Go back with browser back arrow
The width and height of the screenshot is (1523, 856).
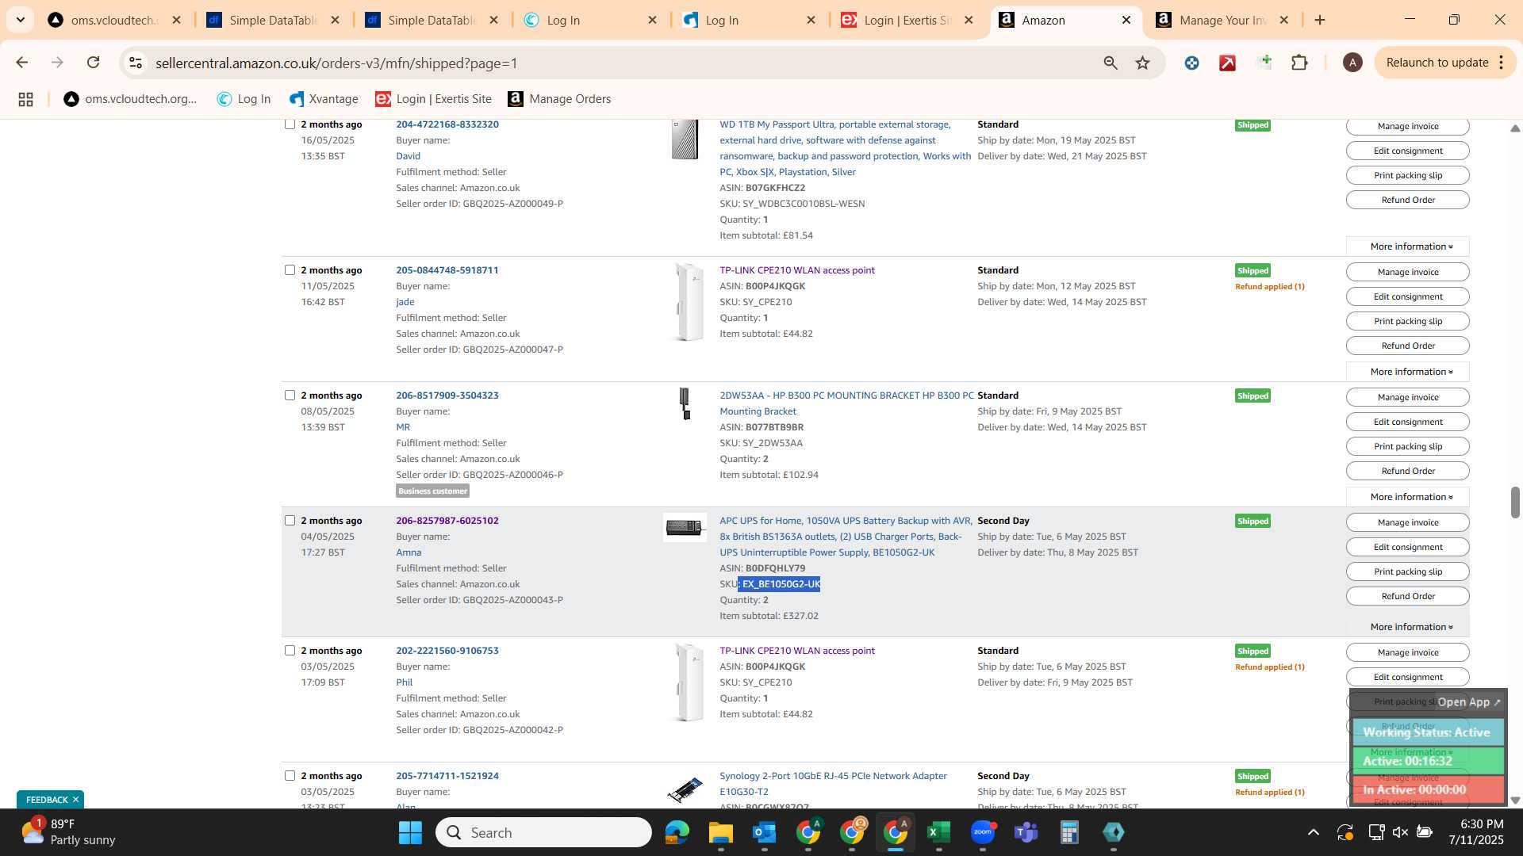(x=21, y=63)
